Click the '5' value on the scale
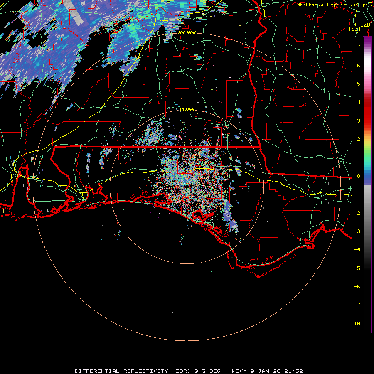The width and height of the screenshot is (374, 374). pyautogui.click(x=359, y=84)
